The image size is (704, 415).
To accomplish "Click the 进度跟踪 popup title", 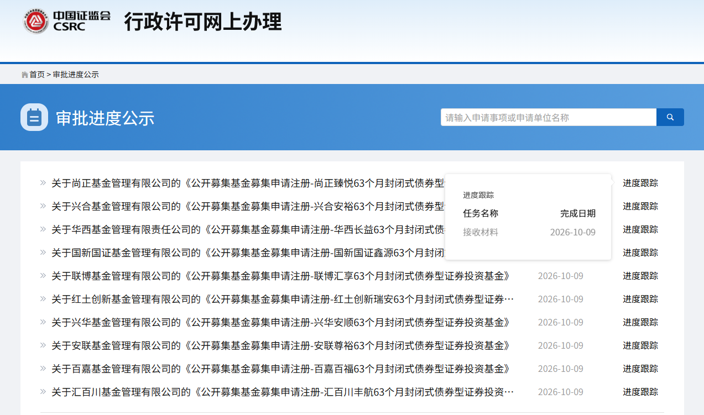I will point(478,195).
